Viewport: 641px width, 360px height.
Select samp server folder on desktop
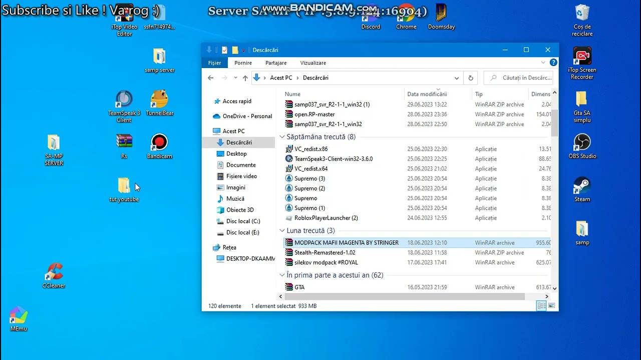click(x=159, y=60)
